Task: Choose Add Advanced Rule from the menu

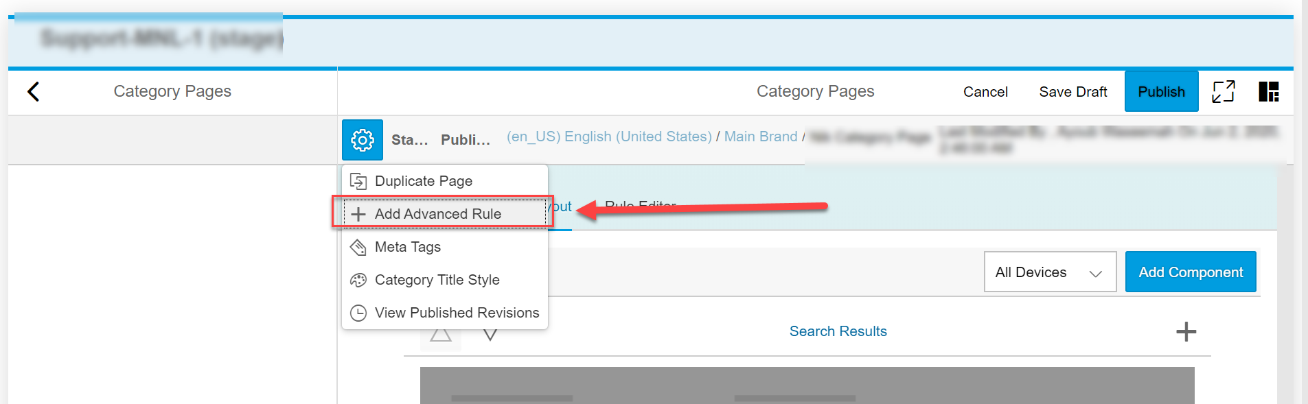Action: 445,213
